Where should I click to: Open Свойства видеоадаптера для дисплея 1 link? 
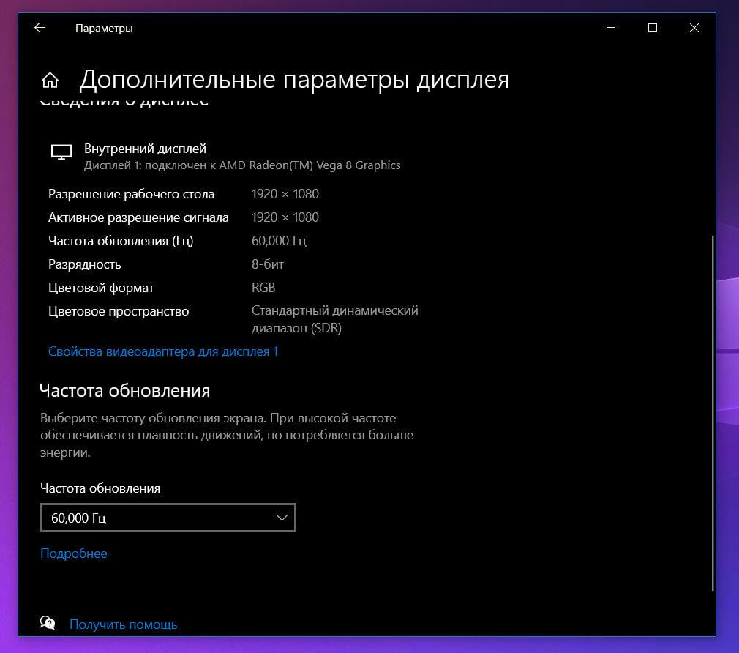pos(163,351)
